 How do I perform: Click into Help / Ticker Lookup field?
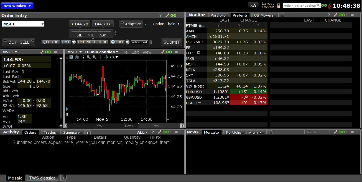tap(302, 6)
